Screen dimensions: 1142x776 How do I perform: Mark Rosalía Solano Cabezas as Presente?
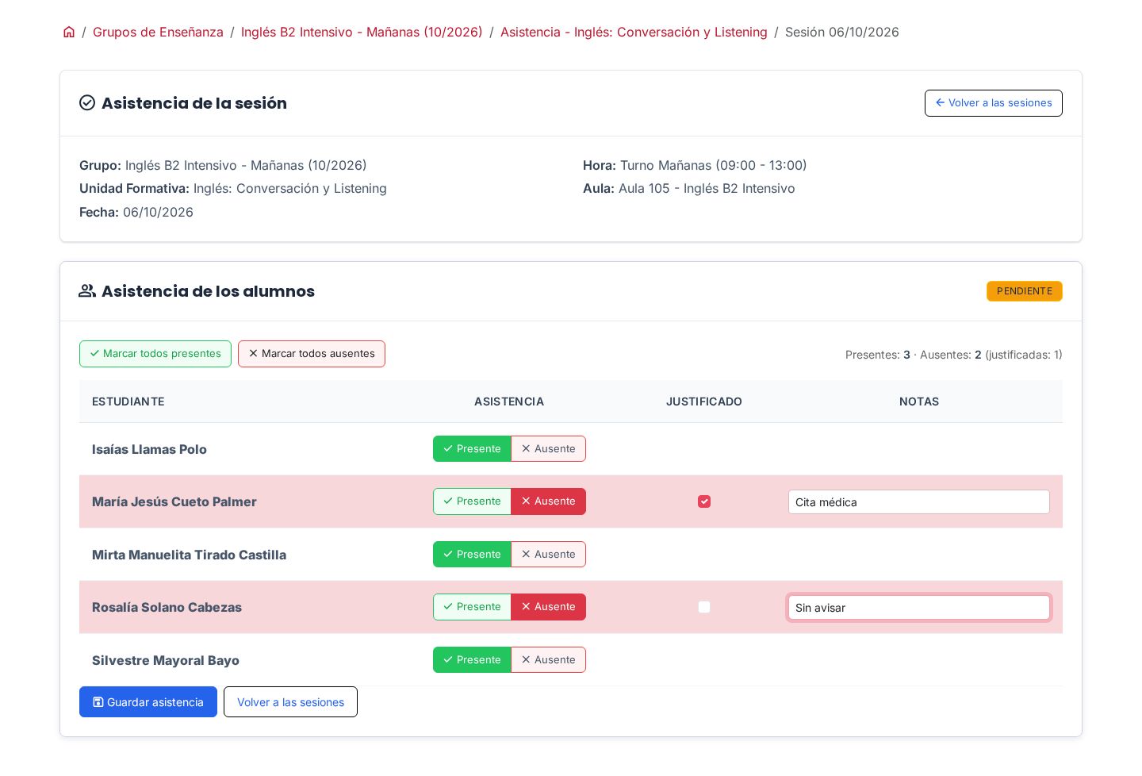472,607
